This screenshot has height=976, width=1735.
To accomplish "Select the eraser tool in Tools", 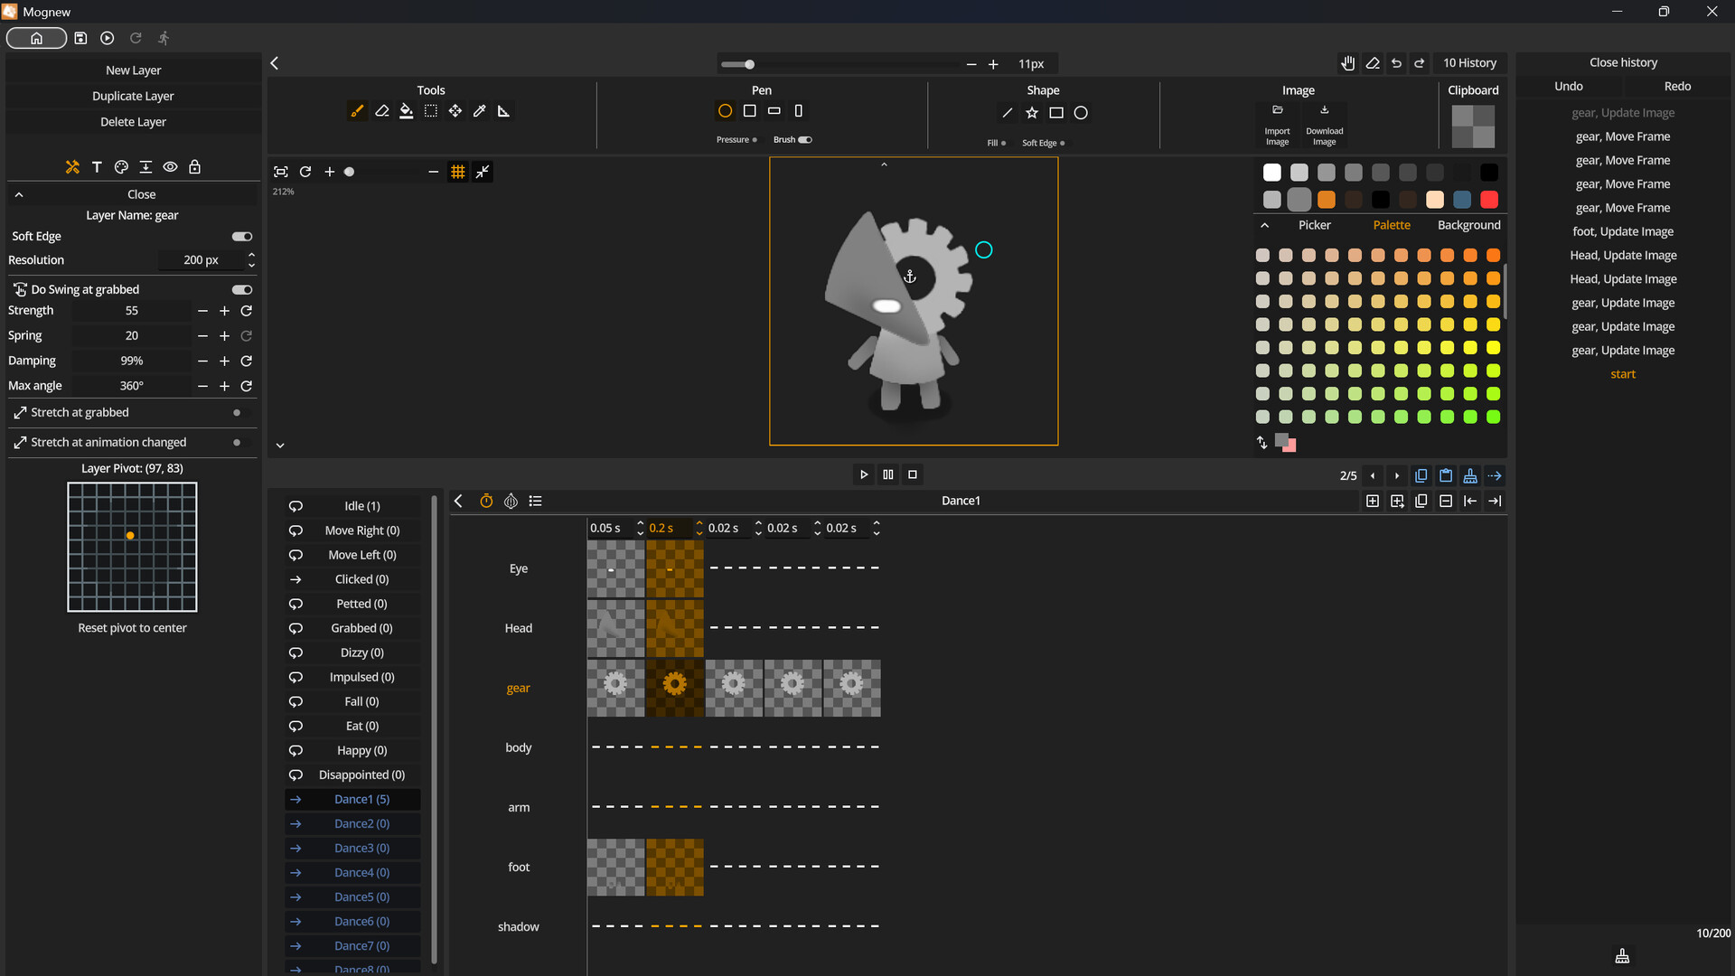I will click(x=382, y=111).
